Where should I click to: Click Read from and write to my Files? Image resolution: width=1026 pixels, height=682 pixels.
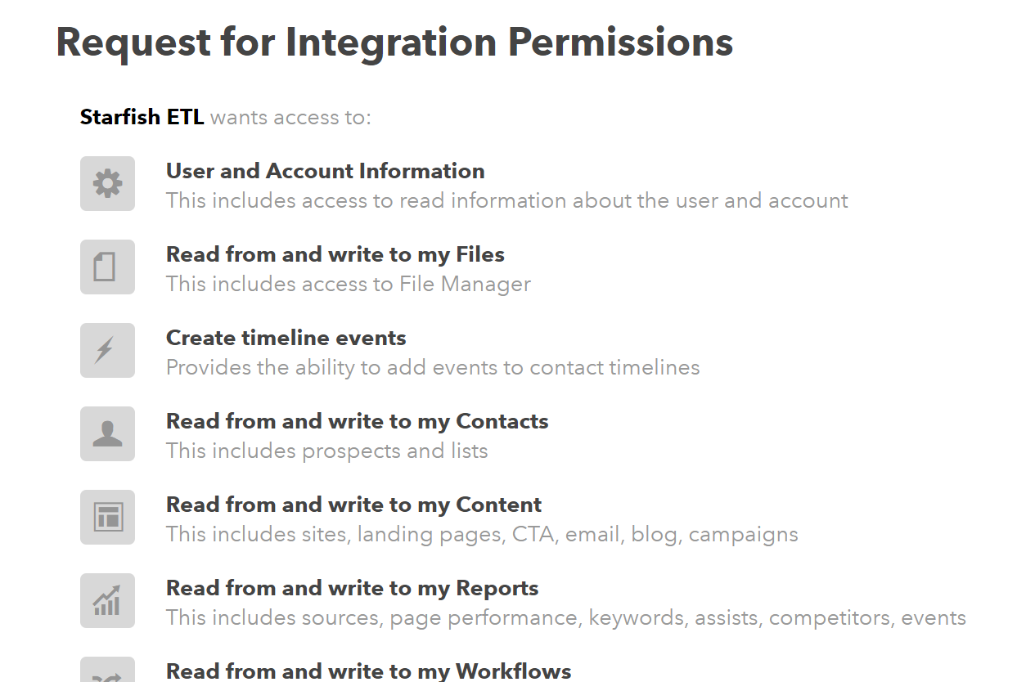[x=335, y=255]
